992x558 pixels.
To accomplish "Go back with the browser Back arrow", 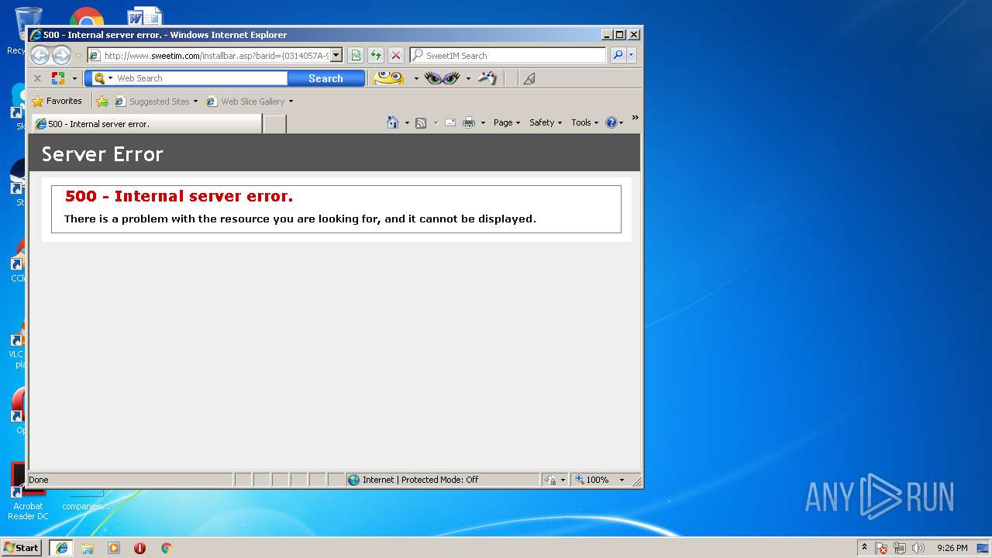I will pos(40,55).
